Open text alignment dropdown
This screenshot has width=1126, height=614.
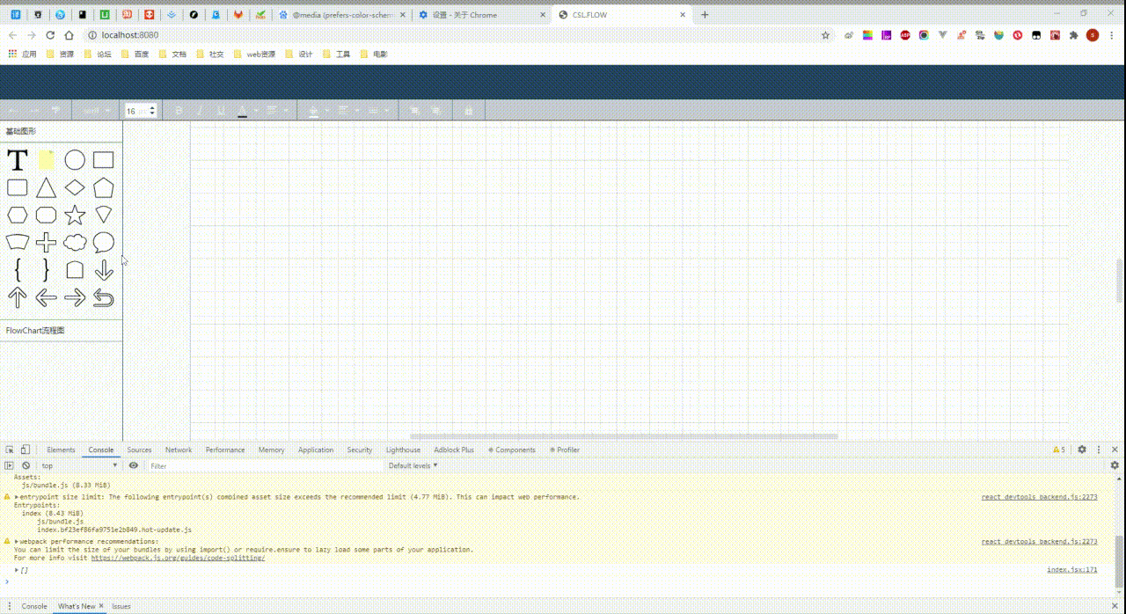(x=277, y=110)
